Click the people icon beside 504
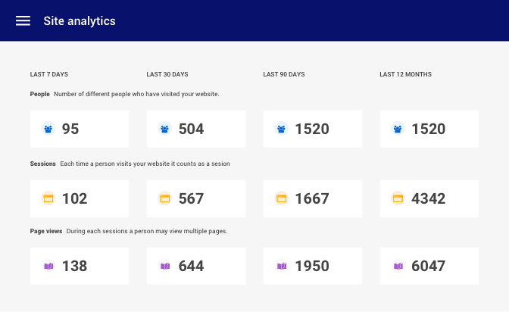This screenshot has height=312, width=509. coord(165,129)
